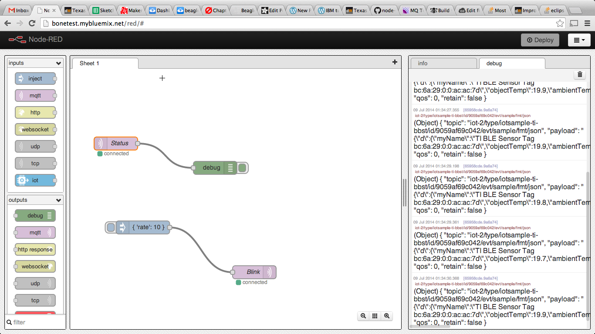Click the websocket input palette node
Viewport: 595px width, 334px height.
tap(35, 130)
